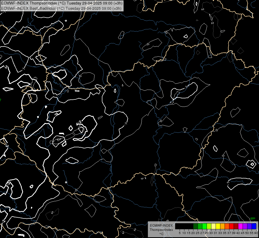Image resolution: width=259 pixels, height=238 pixels.
Task: Click the °C unit label in legend
Action: click(x=162, y=234)
